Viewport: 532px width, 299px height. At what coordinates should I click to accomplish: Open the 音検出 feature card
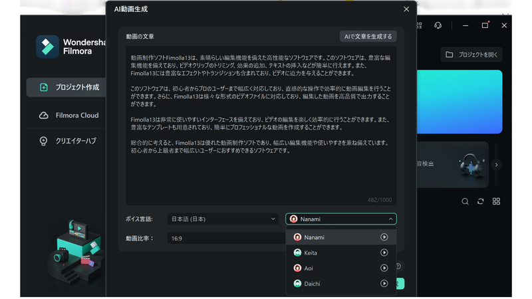pos(453,165)
